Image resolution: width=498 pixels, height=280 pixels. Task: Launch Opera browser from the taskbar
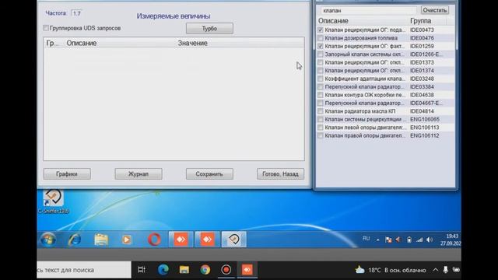[154, 240]
